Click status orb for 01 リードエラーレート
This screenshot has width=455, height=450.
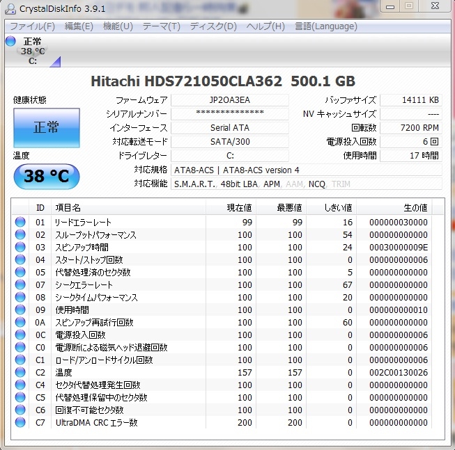20,223
